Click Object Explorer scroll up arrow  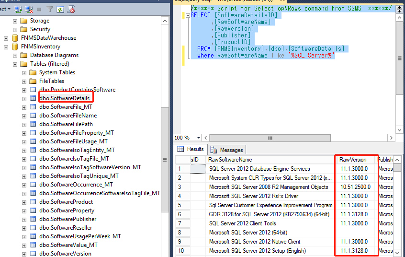click(165, 21)
